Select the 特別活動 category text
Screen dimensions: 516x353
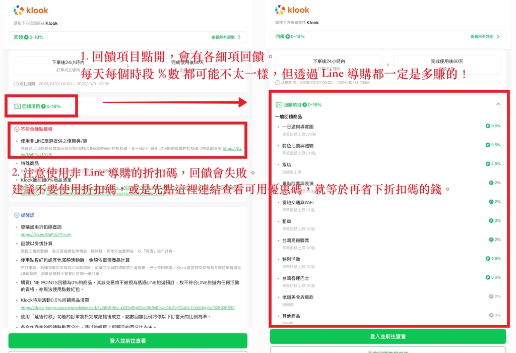tap(291, 259)
